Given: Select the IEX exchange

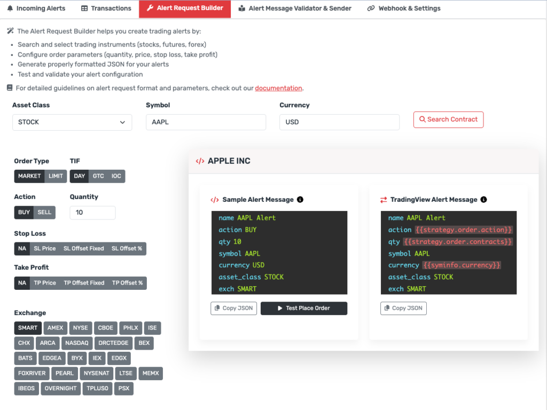Looking at the screenshot, I should (97, 358).
